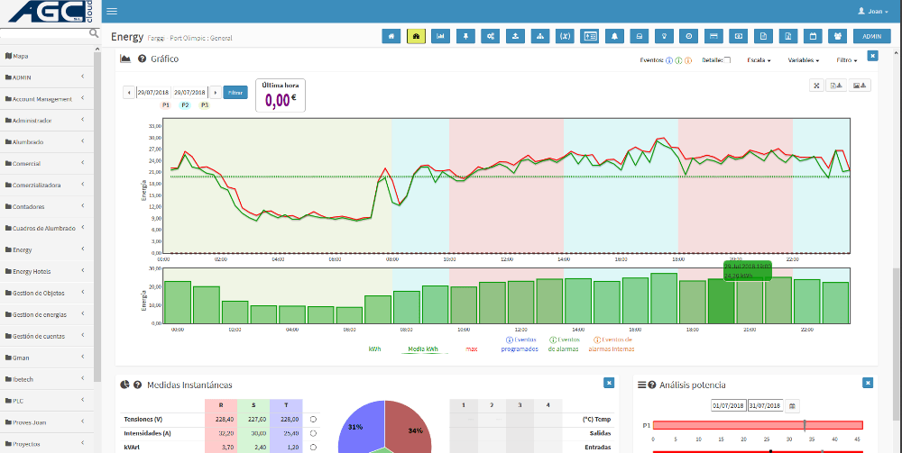Click the money bill toolbar icon
Screen dimensions: 902x453
(x=739, y=36)
